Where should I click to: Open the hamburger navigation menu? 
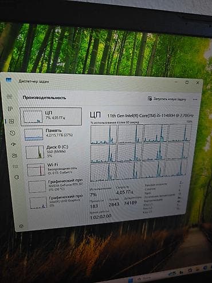[x=9, y=96]
